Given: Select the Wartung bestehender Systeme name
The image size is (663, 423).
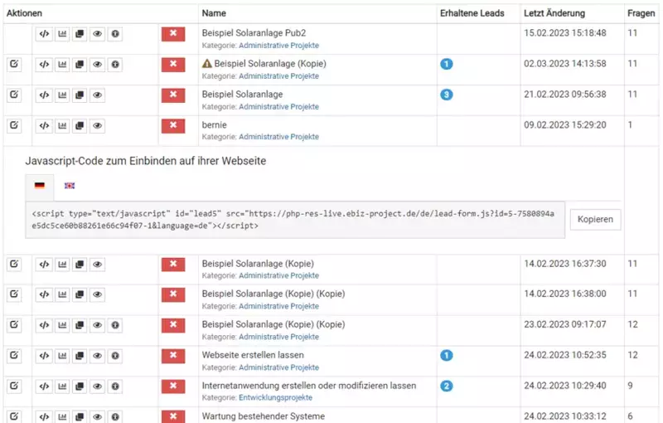Looking at the screenshot, I should 264,416.
